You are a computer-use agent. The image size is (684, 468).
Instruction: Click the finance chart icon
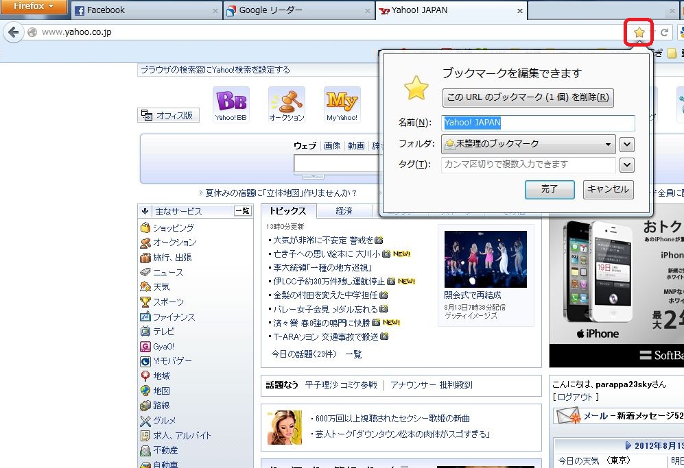[145, 317]
